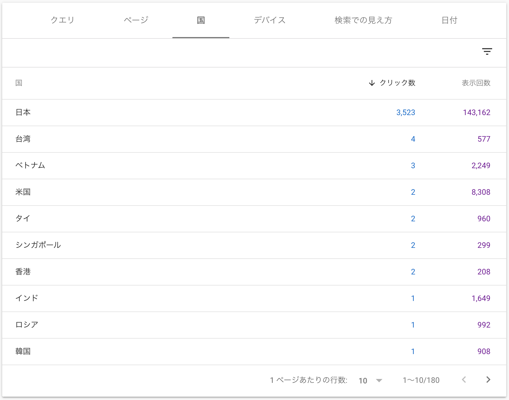Select the 国 tab

point(201,20)
